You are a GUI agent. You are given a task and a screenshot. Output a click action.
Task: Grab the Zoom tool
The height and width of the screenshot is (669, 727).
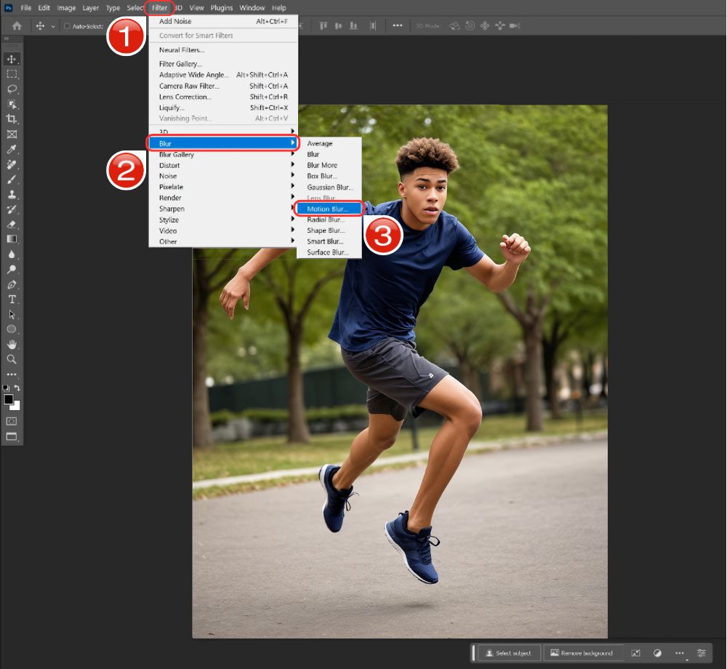[12, 358]
